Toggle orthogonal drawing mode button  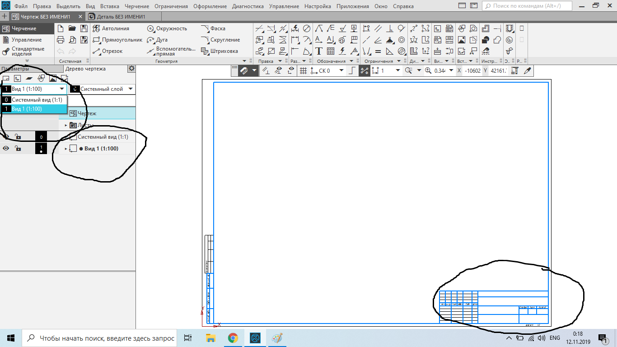point(353,71)
